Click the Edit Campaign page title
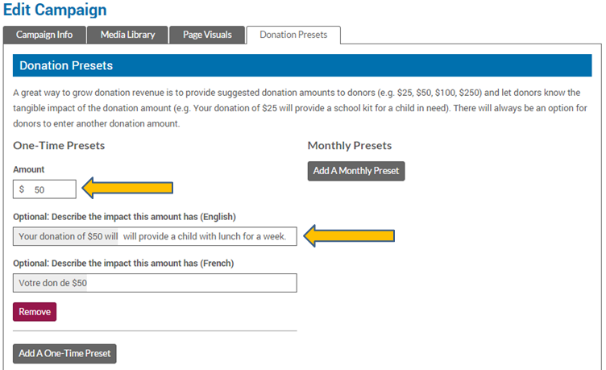 click(x=55, y=10)
